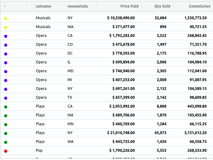Screen dimensions: 213x160
Task: Select the purple dot beside Opera CA
Action: point(6,36)
